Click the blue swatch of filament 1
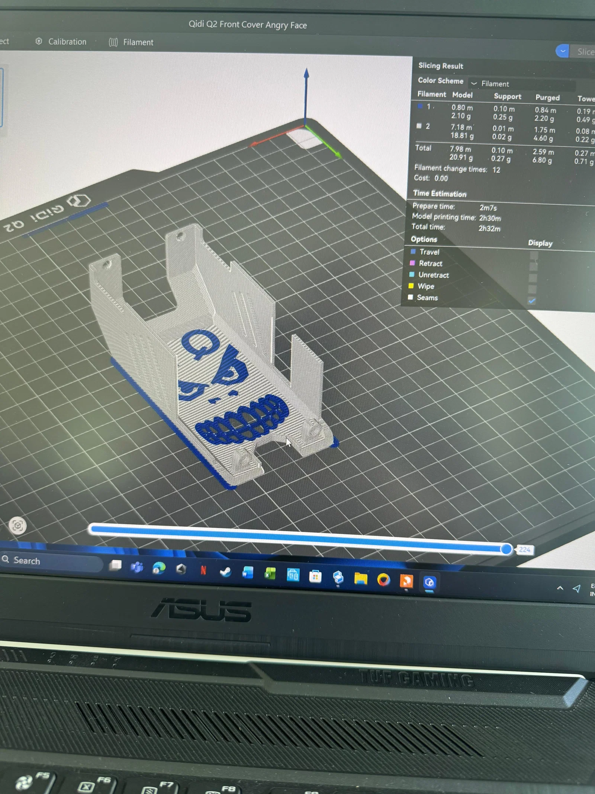Viewport: 595px width, 794px height. pos(420,106)
